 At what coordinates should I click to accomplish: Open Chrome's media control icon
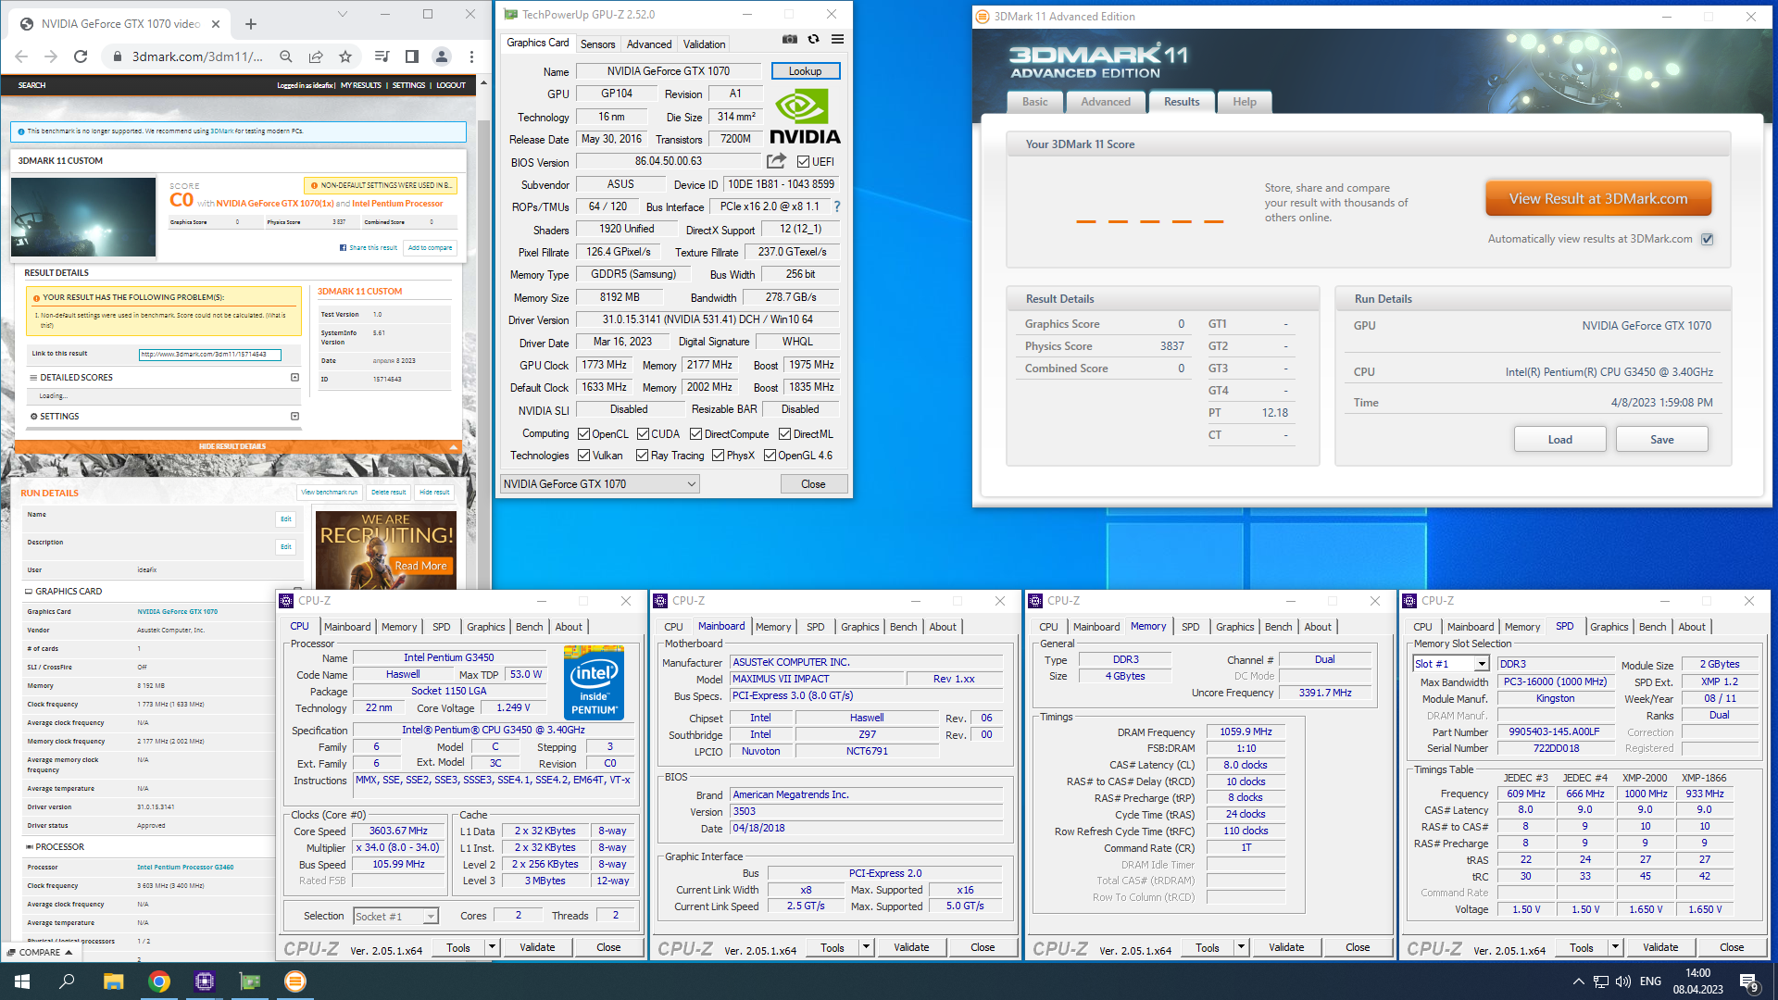point(382,56)
